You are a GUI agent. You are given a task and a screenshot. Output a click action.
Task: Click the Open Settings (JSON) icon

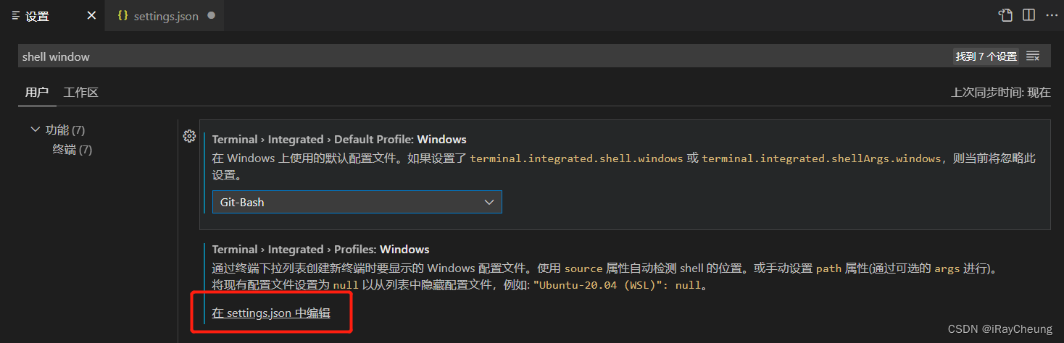pos(1005,15)
